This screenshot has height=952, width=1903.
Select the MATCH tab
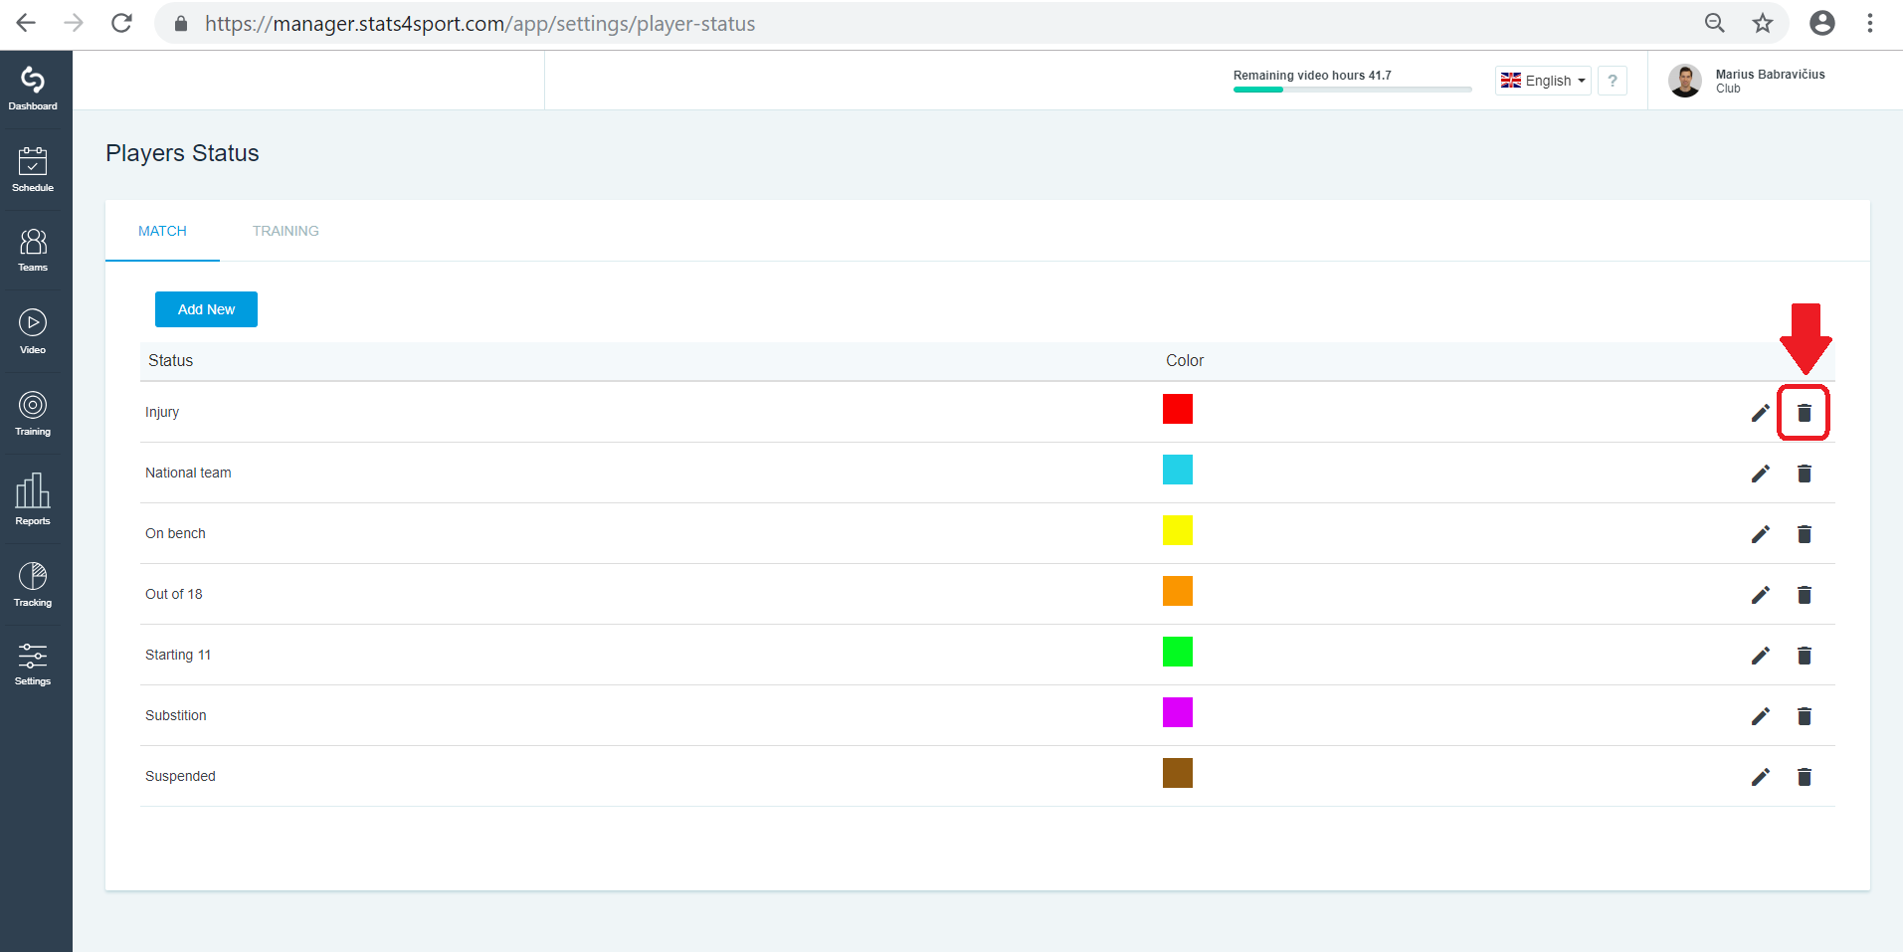[162, 231]
